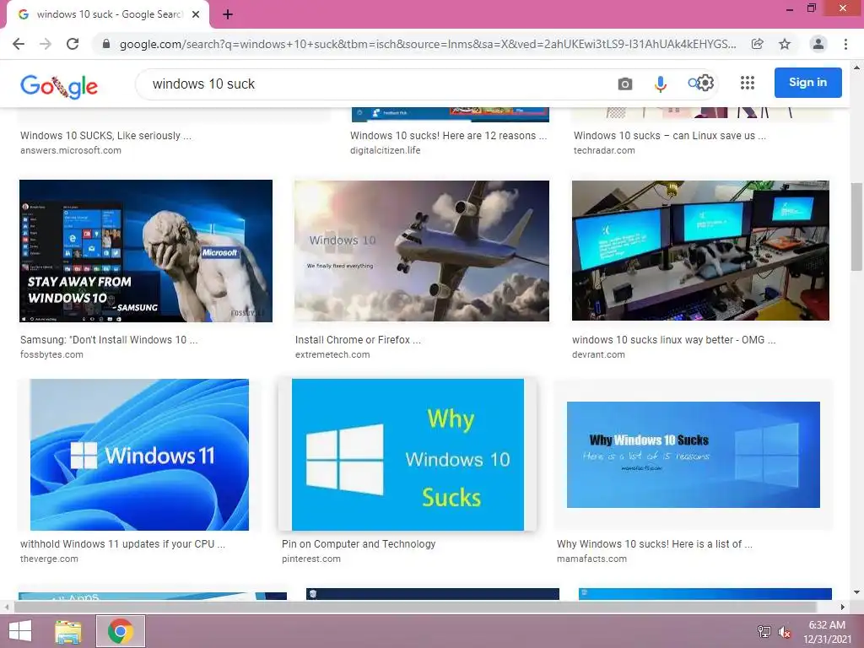Open 'Windows 10 SUCKS, Like seriously' result
The image size is (864, 648).
[105, 136]
